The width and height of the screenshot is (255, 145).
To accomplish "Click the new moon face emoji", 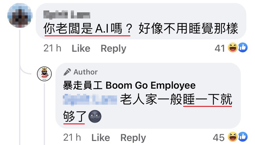I will (95, 116).
